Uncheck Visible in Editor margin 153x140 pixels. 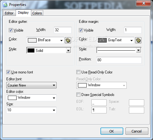[81, 30]
